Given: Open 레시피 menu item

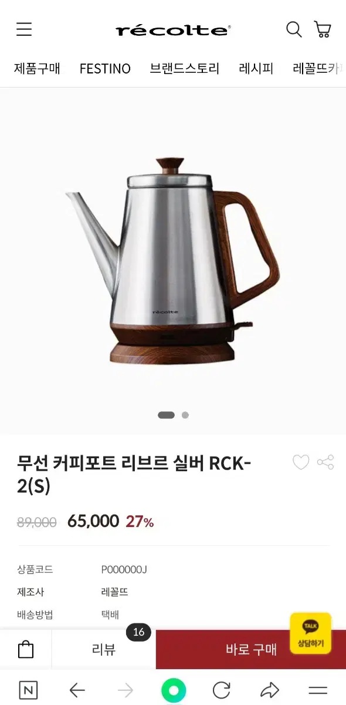Looking at the screenshot, I should pos(256,68).
